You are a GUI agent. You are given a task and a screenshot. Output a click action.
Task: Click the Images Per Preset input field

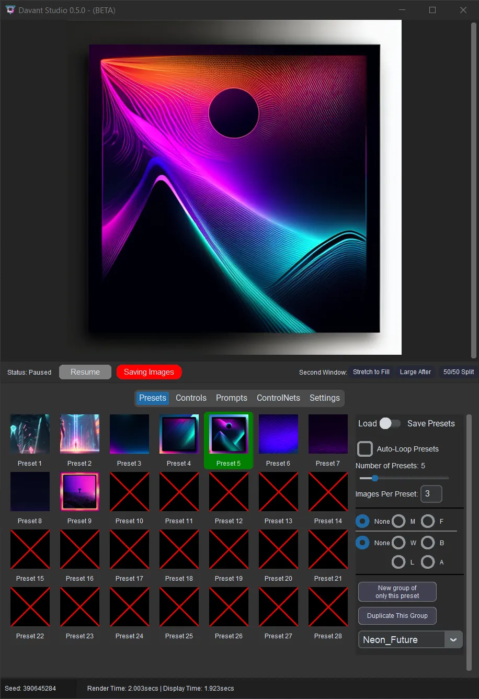click(x=431, y=493)
